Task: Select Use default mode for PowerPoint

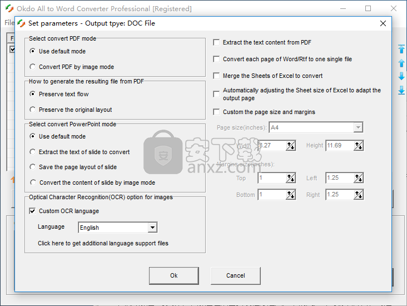Action: 32,136
